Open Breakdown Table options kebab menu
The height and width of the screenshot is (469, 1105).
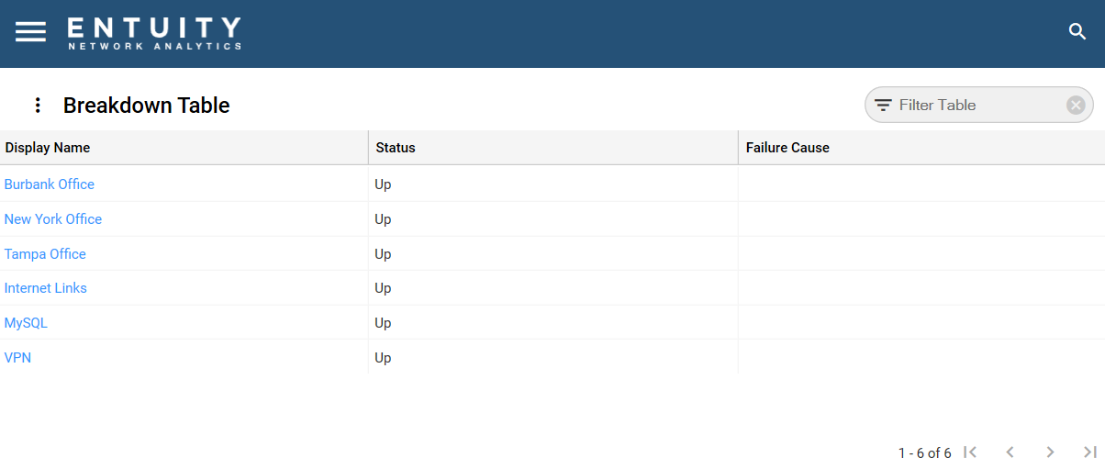(38, 105)
